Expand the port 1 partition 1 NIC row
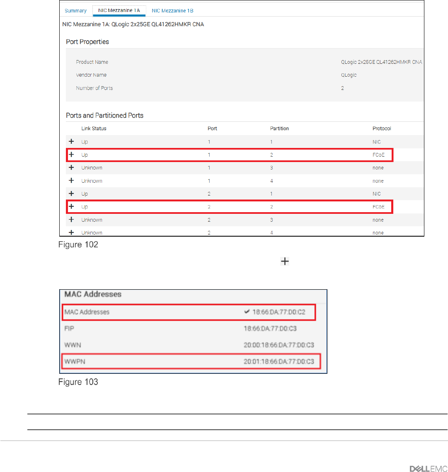Image resolution: width=448 pixels, height=472 pixels. pos(71,141)
